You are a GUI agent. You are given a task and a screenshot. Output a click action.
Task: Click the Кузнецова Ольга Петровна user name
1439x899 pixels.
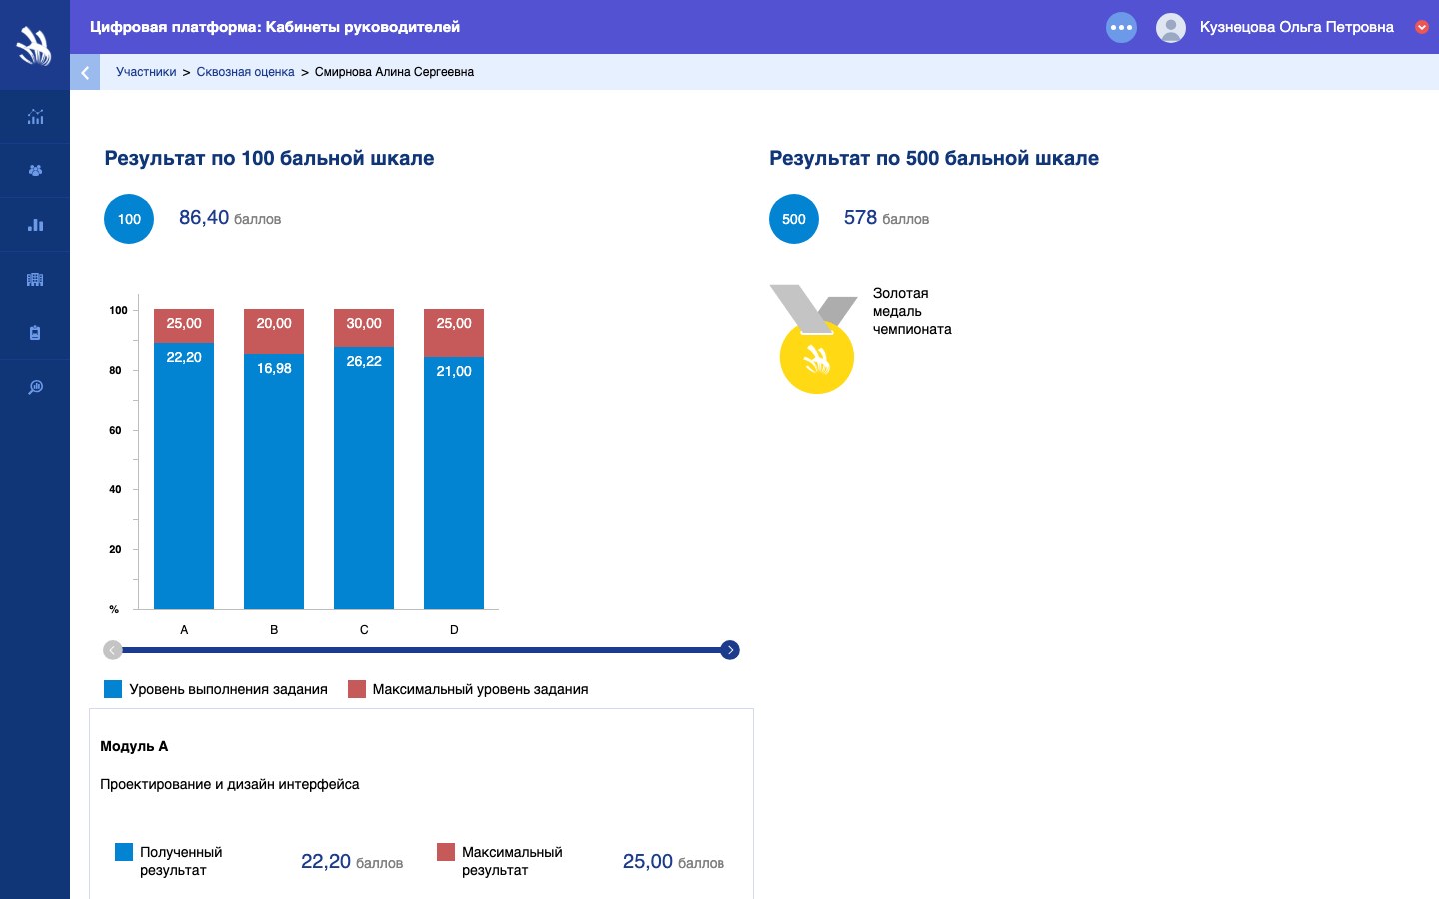point(1297,27)
